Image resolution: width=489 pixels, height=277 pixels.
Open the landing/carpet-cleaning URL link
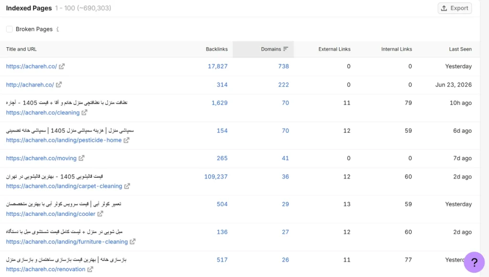(64, 186)
